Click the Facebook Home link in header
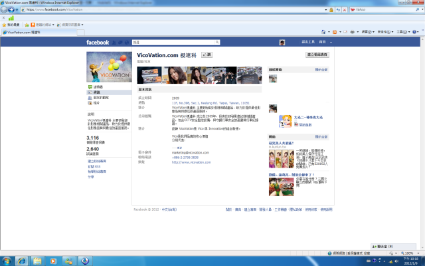Screen dimensions: 425x266 coord(322,42)
